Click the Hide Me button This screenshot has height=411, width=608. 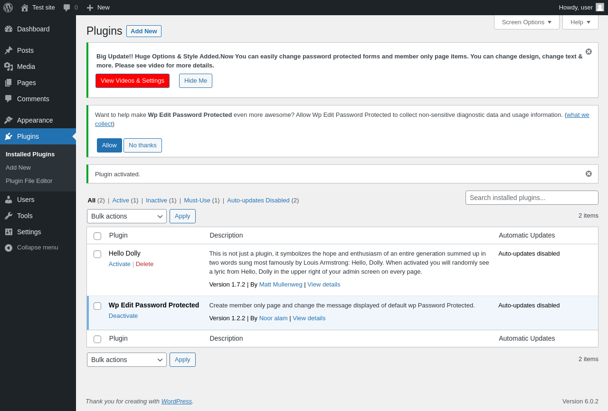pos(196,81)
